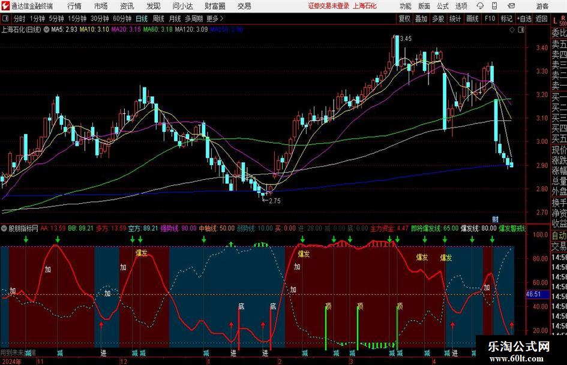
Task: Open the 发现 menu
Action: 154,6
